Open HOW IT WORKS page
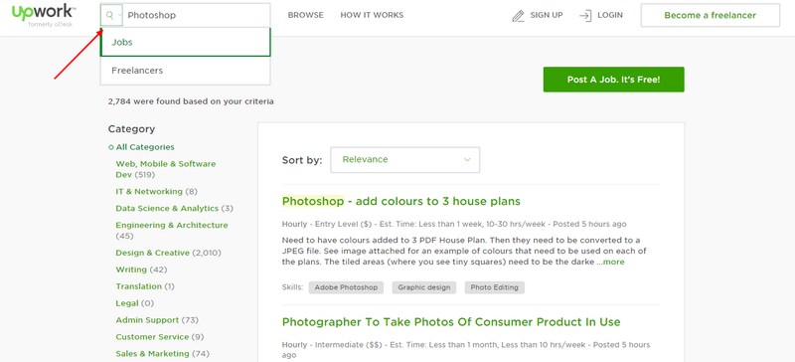This screenshot has height=362, width=795. click(372, 15)
